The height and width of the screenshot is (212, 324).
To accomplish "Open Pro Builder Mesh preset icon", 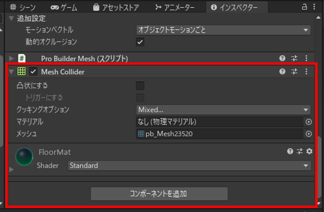I will [294, 58].
